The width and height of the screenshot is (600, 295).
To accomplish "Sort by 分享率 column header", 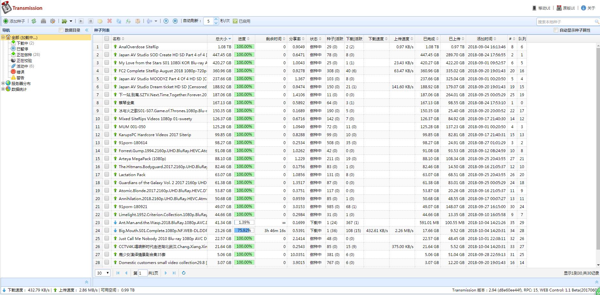I will [296, 39].
